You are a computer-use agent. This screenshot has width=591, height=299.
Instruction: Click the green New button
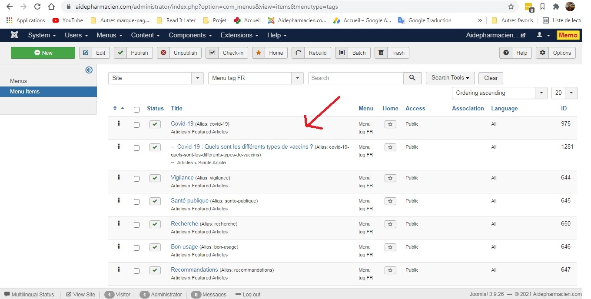(x=43, y=53)
